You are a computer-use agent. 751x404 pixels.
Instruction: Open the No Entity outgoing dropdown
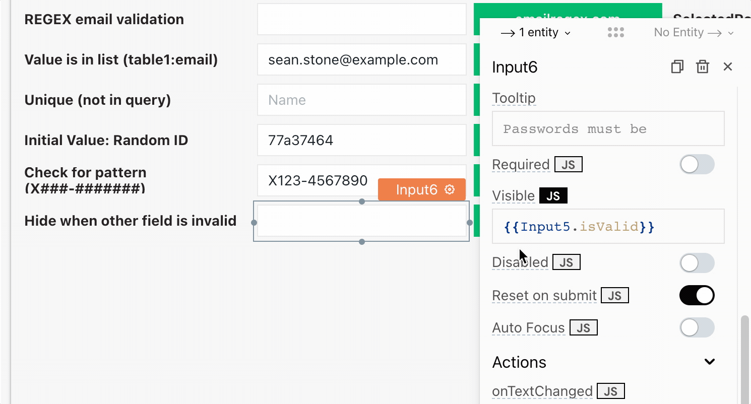click(x=694, y=33)
